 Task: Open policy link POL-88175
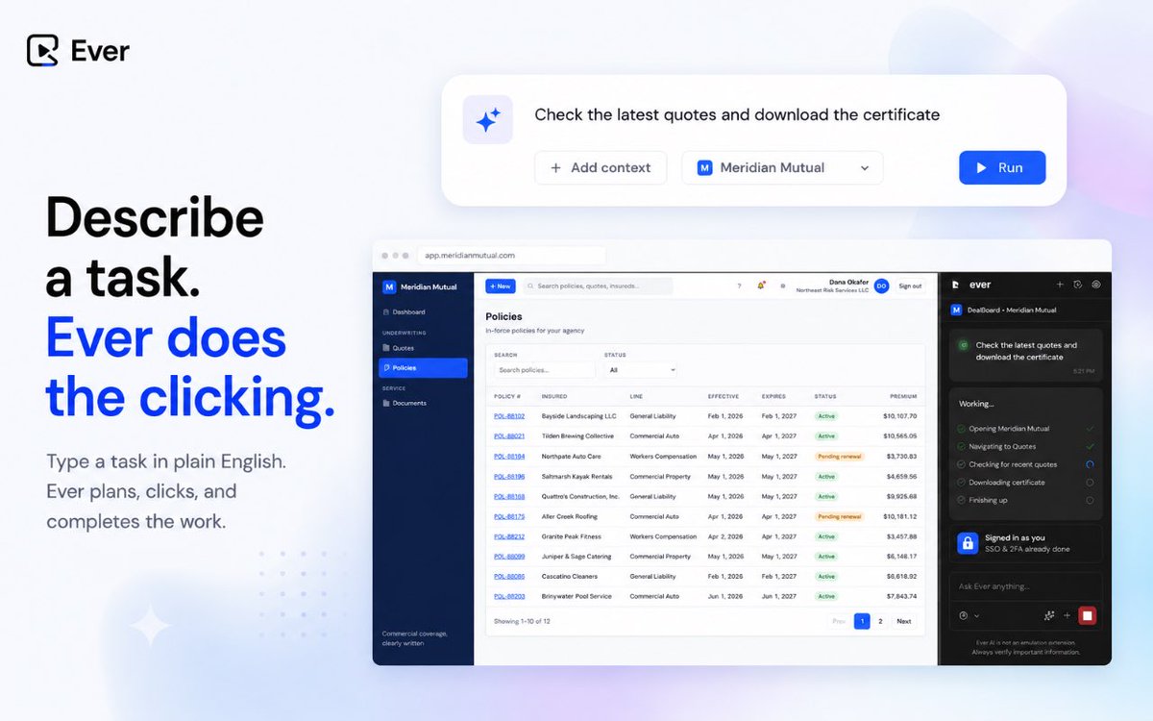(x=509, y=517)
